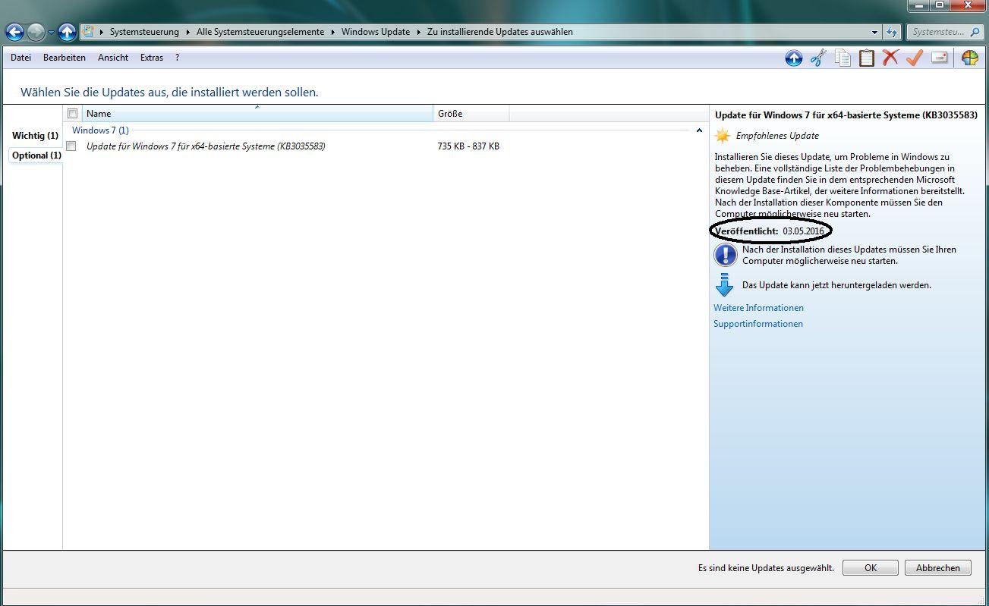
Task: Select Systemsteuerung breadcrumb
Action: (144, 32)
